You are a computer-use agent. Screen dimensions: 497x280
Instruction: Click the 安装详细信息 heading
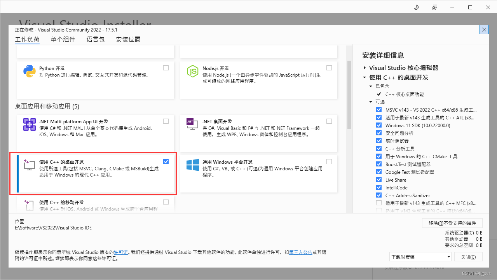(x=383, y=55)
